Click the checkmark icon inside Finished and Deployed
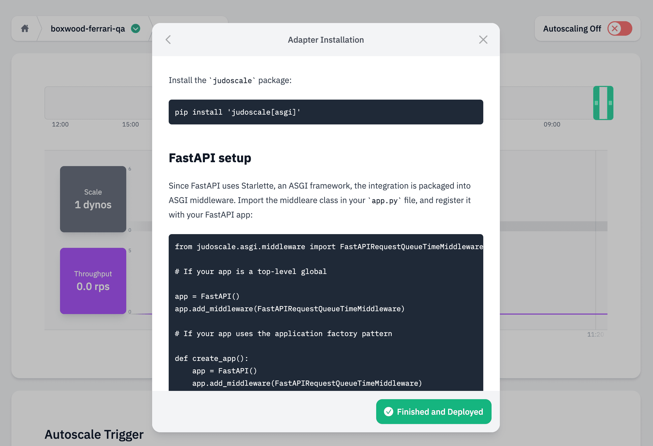Image resolution: width=653 pixels, height=446 pixels. [x=389, y=412]
